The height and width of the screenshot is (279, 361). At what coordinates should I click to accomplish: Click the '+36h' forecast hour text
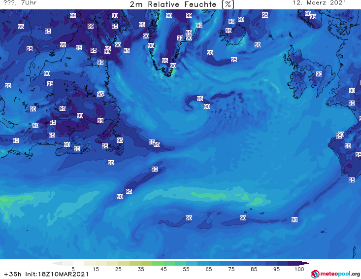click(x=13, y=274)
